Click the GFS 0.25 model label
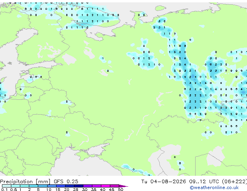Viewport: 247px width, 191px height. [x=66, y=181]
